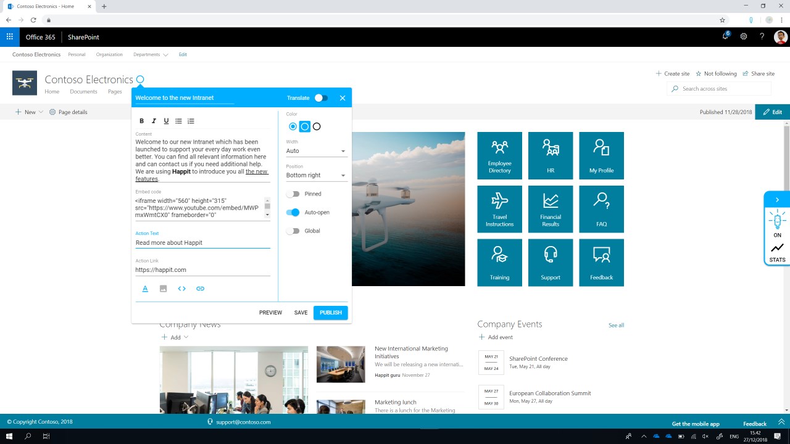
Task: Open the user profile picture
Action: pyautogui.click(x=781, y=37)
